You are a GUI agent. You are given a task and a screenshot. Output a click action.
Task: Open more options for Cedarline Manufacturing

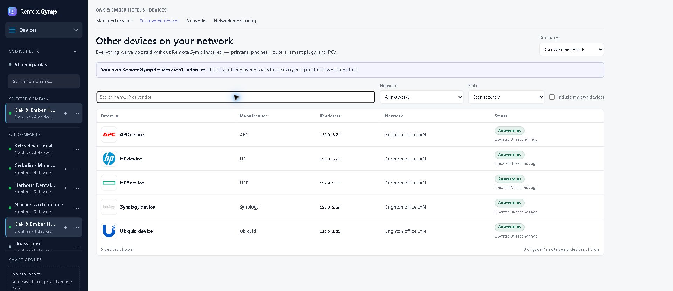77,169
